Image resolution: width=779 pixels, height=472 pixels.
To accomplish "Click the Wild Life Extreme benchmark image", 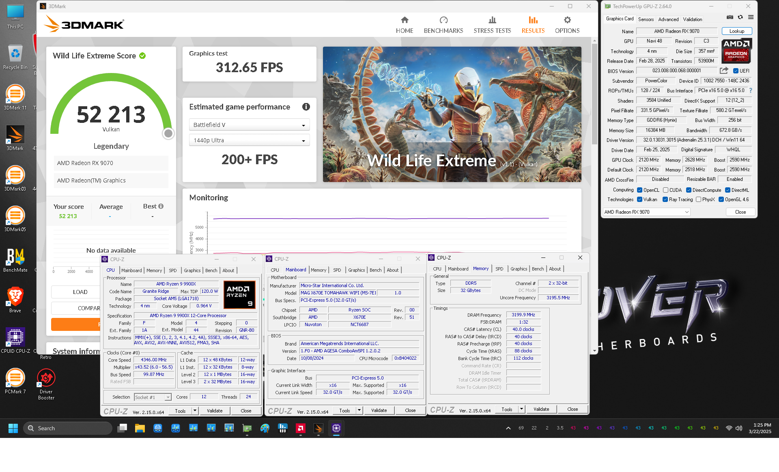I will 452,114.
